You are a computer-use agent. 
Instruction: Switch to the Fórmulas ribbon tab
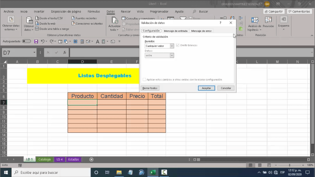[94, 12]
